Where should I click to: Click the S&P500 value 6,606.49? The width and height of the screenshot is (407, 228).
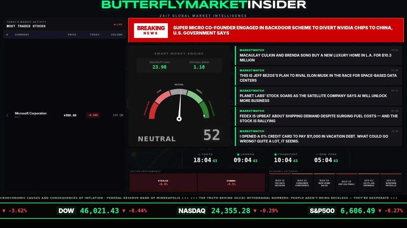tap(358, 211)
